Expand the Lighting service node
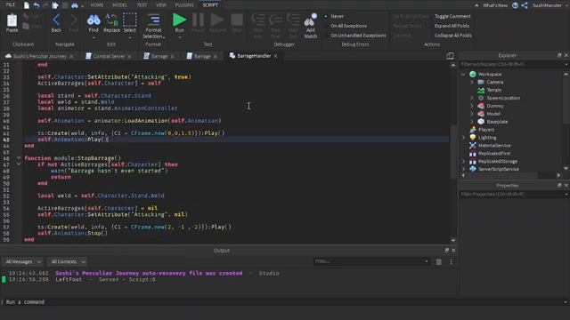This screenshot has width=570, height=320. click(463, 138)
